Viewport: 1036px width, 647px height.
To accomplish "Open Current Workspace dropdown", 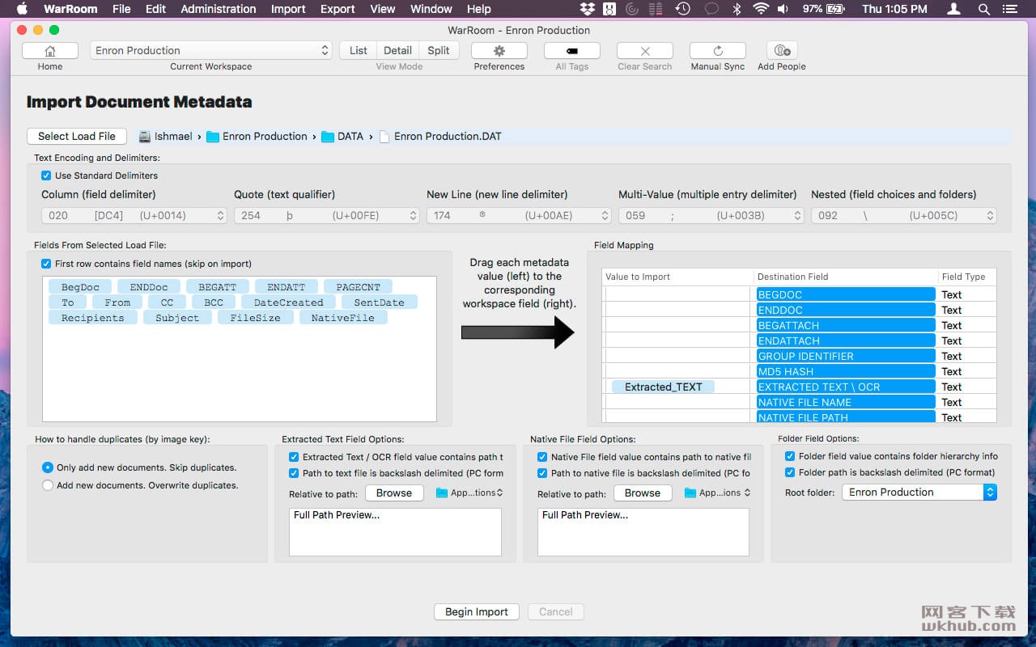I will [211, 50].
